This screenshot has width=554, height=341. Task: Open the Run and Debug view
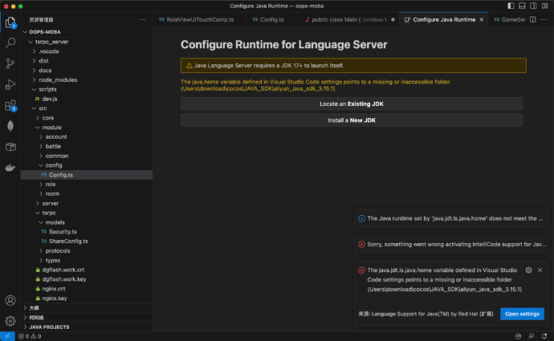[10, 84]
